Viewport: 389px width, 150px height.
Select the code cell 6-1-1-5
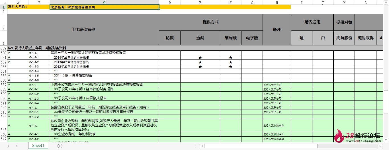[x=39, y=75]
